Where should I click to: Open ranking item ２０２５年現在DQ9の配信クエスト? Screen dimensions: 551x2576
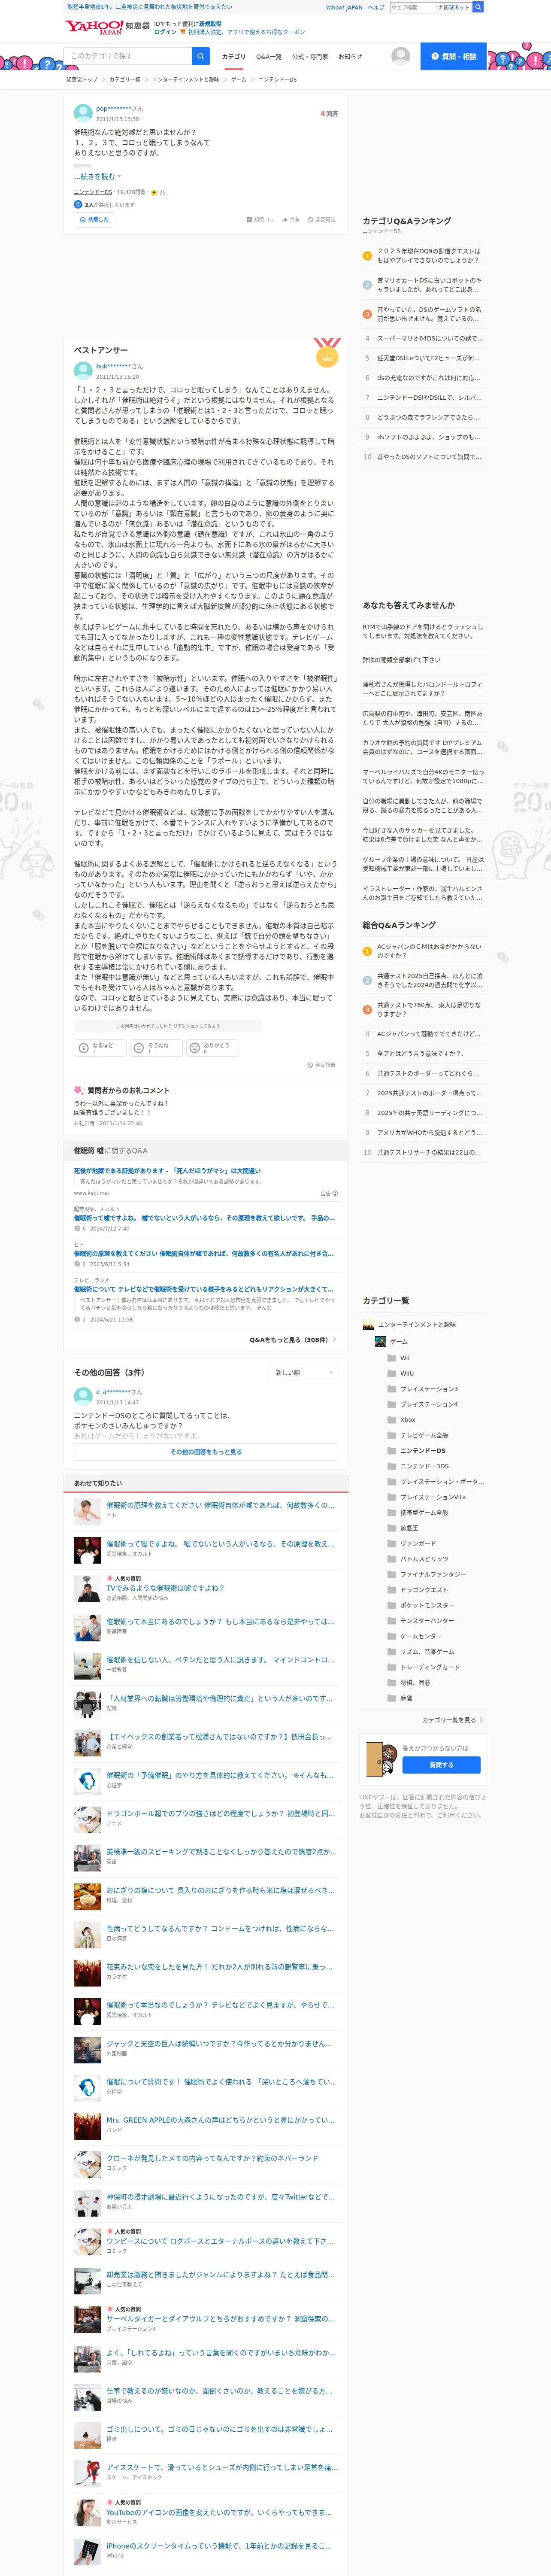tap(429, 256)
